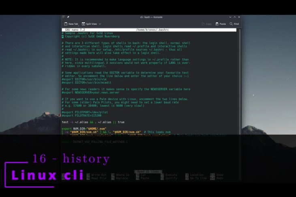Click the Undo shortcut in nano
This screenshot has height=197, width=296.
[x=220, y=175]
